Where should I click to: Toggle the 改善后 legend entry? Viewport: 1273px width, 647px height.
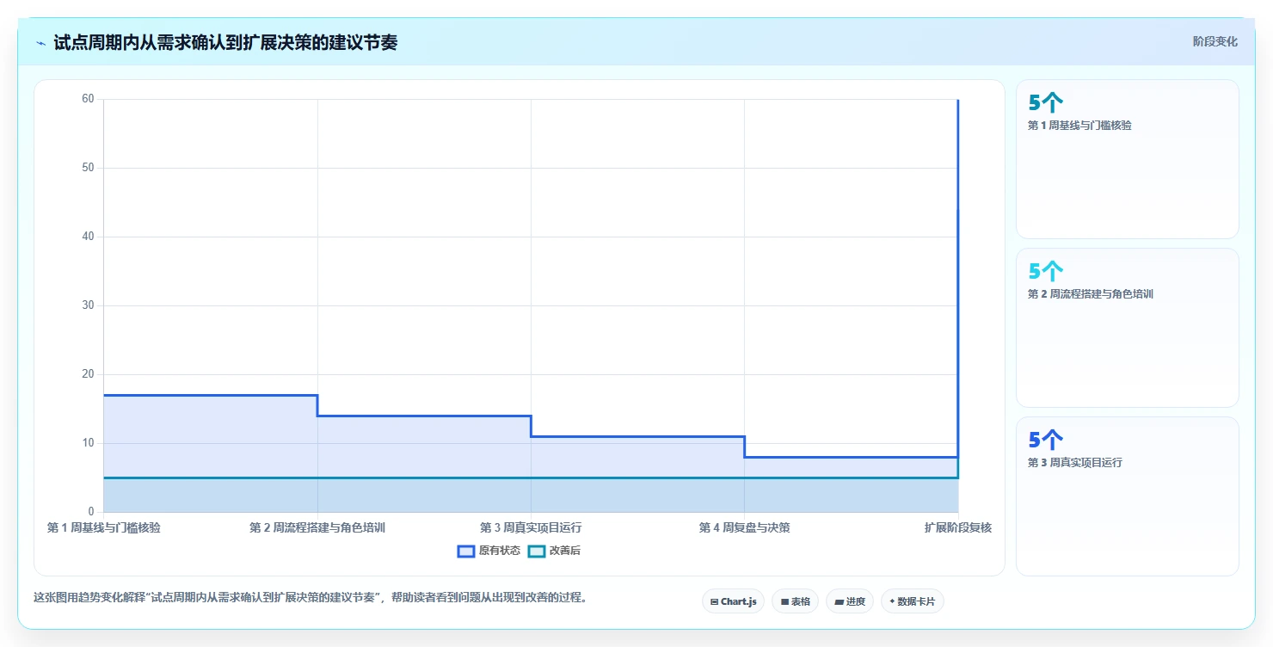click(554, 551)
